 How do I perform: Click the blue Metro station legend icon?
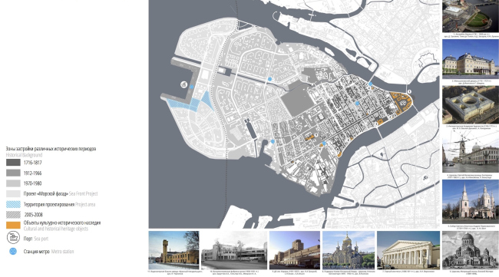click(x=13, y=251)
